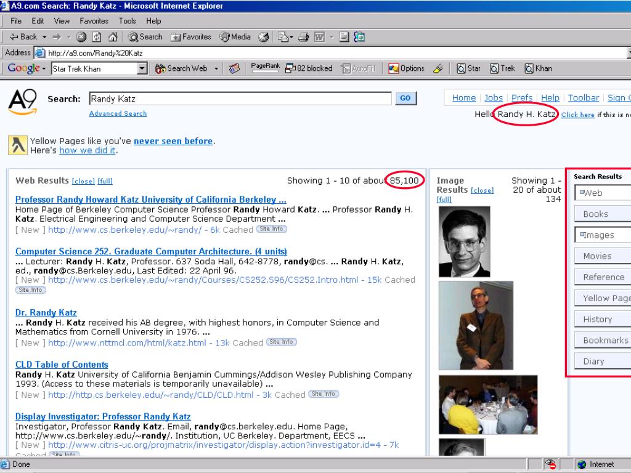Open Professor Randy Howard Katz result link
631x473 pixels.
(x=151, y=200)
